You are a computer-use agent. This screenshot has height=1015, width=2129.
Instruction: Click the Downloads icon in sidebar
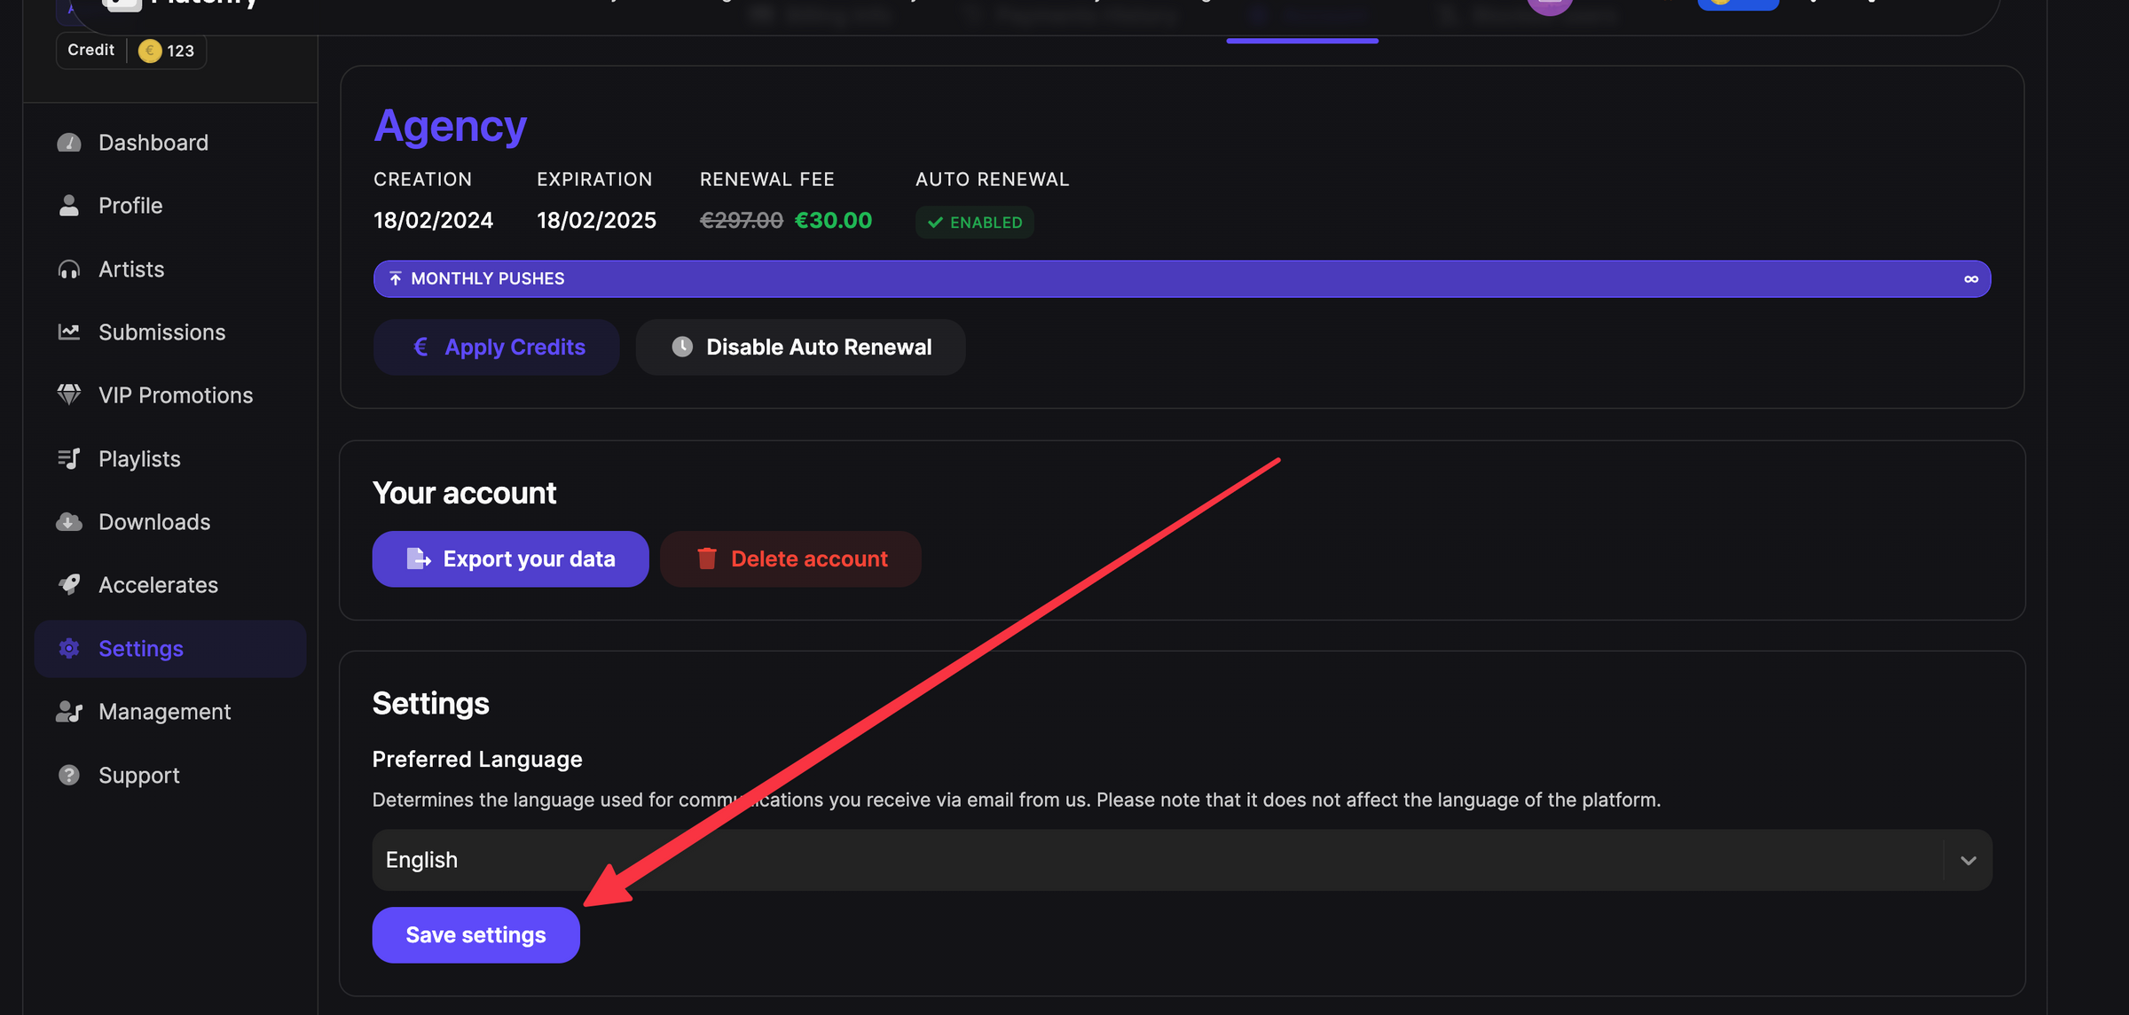point(69,521)
